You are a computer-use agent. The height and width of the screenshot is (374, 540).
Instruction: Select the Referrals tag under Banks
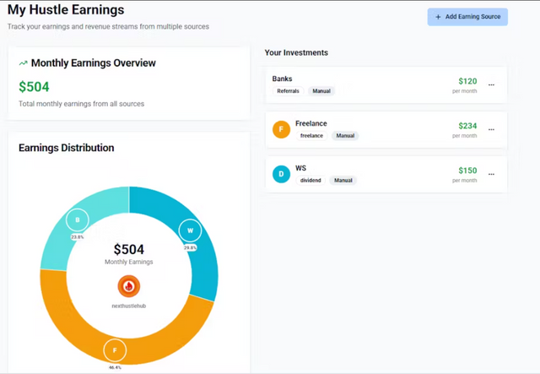coord(288,91)
